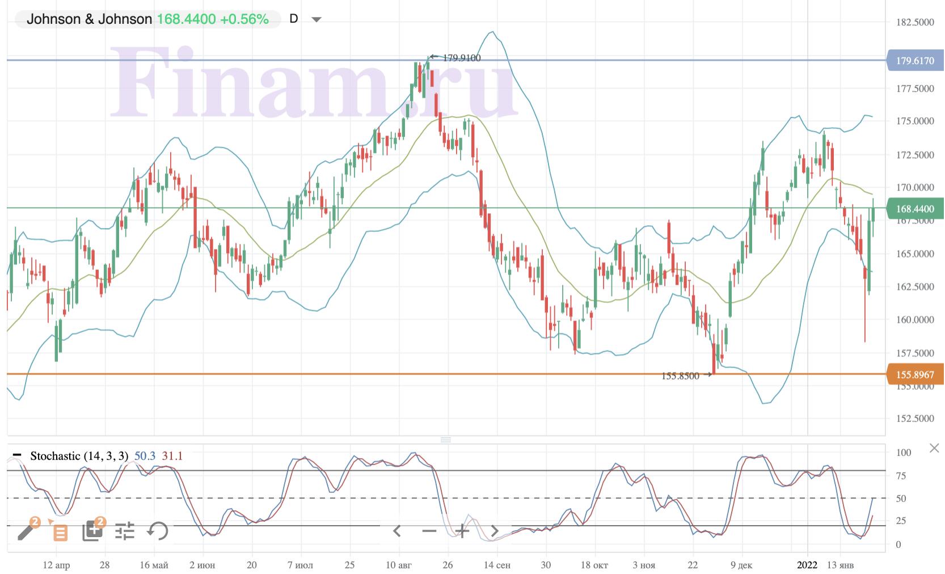Select the D timeframe label
The height and width of the screenshot is (574, 945).
293,19
